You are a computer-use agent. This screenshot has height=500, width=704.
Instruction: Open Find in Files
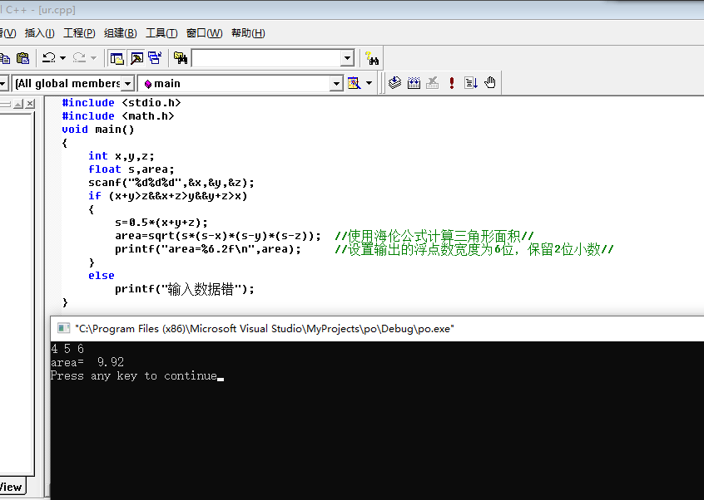(x=181, y=58)
